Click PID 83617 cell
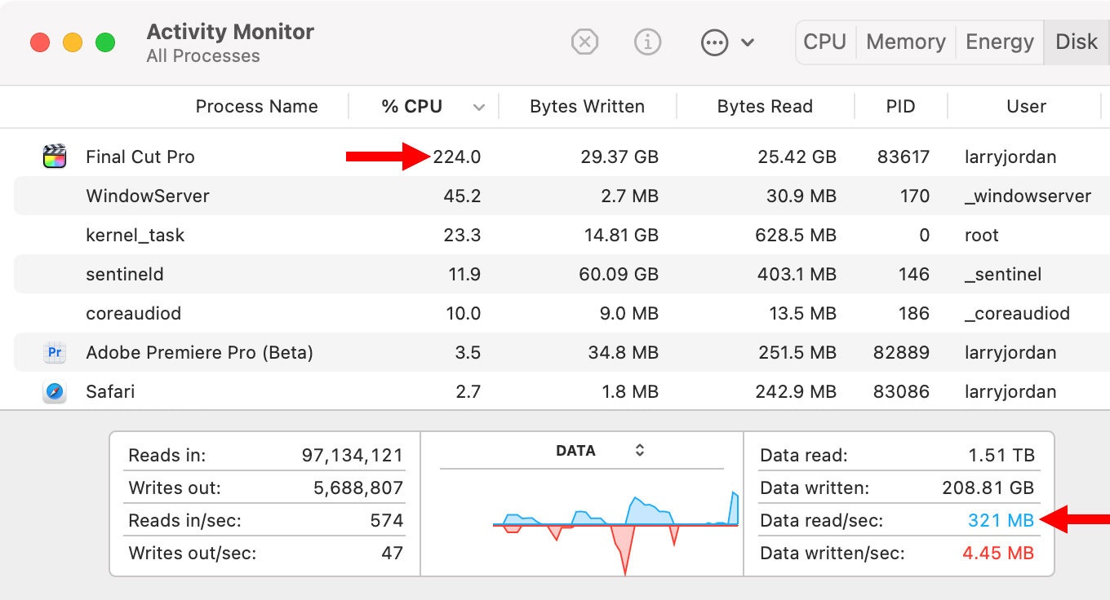 pos(904,157)
